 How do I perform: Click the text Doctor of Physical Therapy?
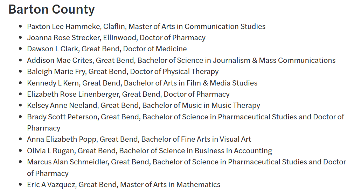[174, 72]
